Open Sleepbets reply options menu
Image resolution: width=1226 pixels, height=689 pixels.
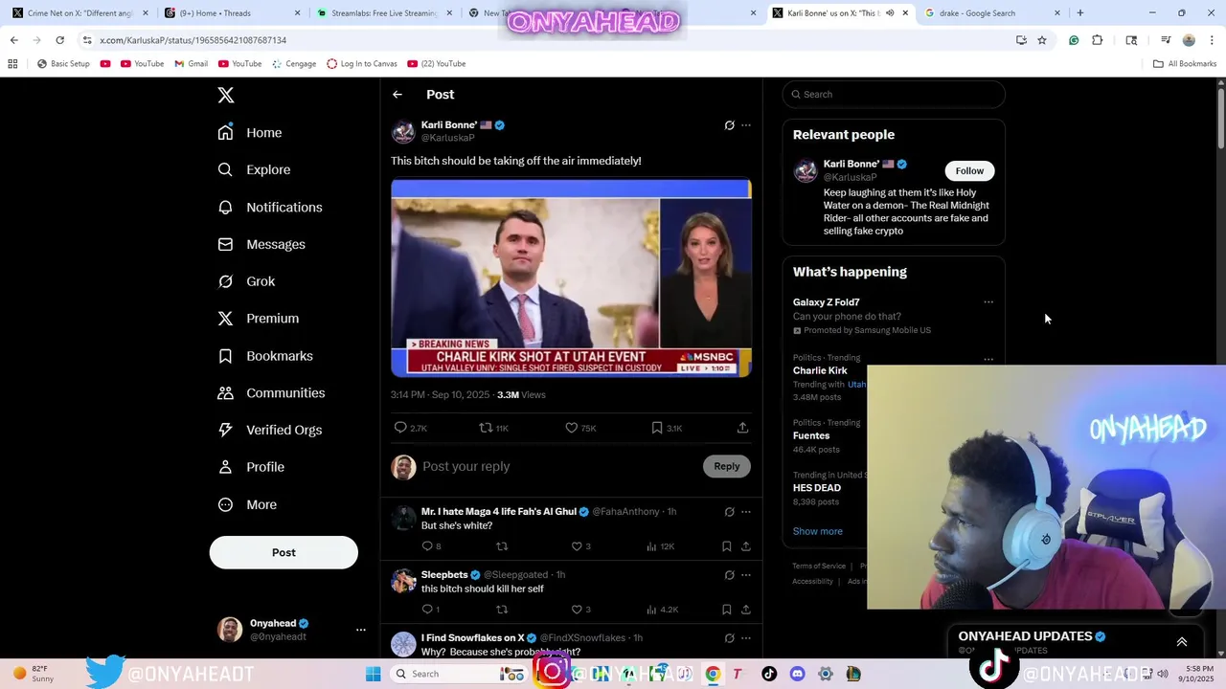click(x=746, y=575)
